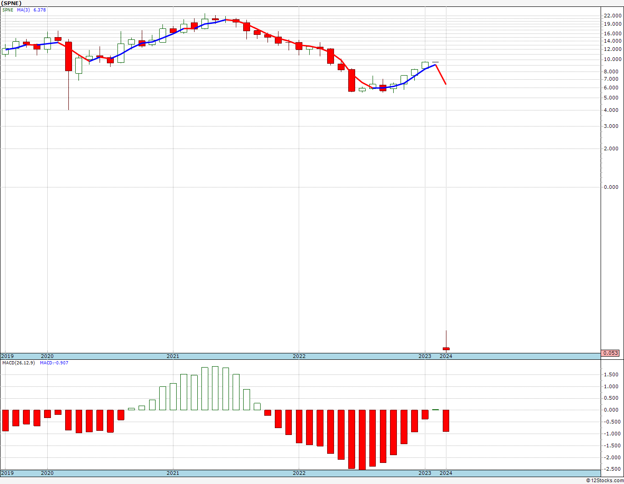Click 2023 on the MACD panel time axis
This screenshot has width=624, height=484.
click(x=425, y=473)
